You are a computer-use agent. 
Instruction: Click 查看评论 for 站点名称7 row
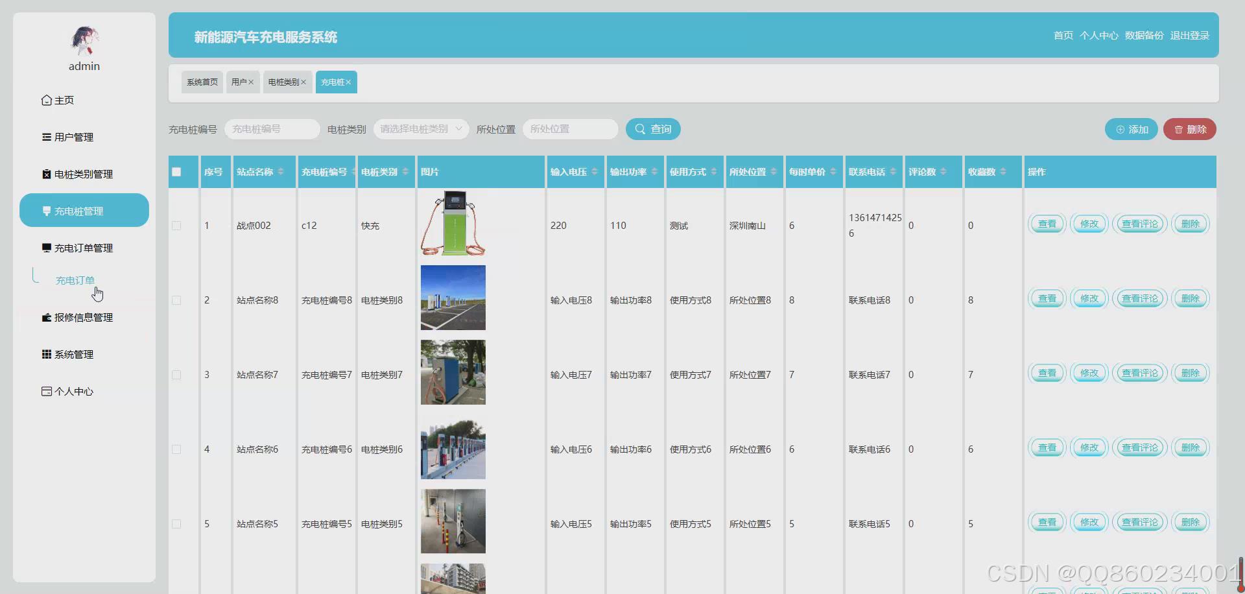point(1139,373)
